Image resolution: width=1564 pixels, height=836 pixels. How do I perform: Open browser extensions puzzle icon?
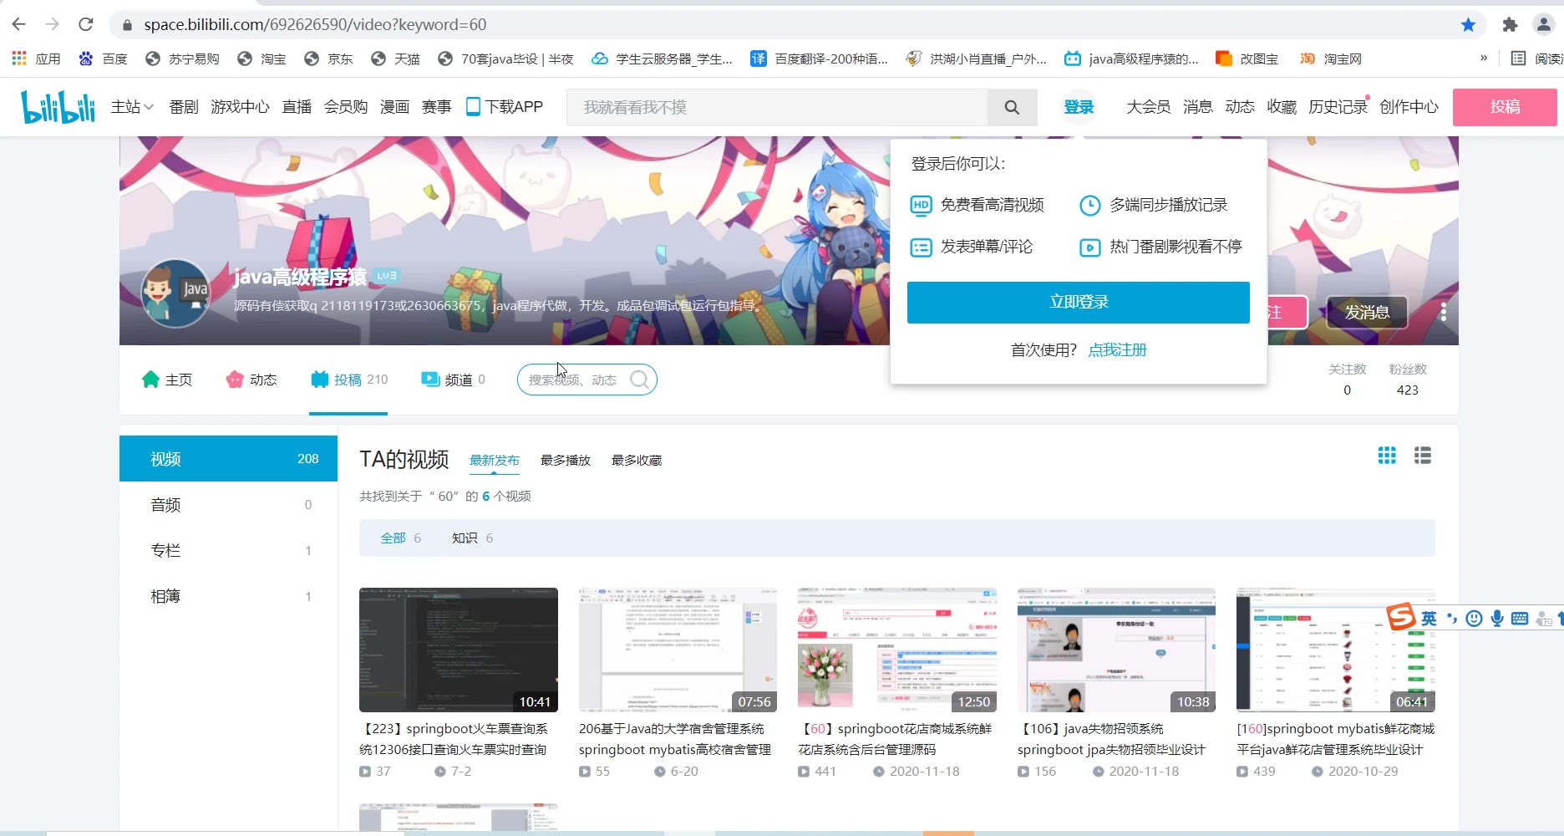pyautogui.click(x=1510, y=24)
